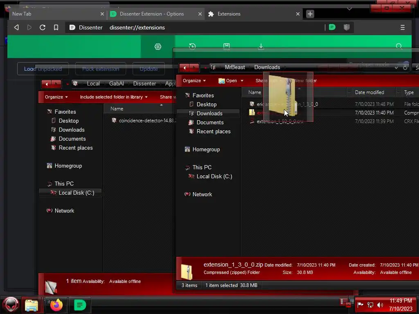The image size is (419, 314).
Task: Open downloads icon in green toolbar
Action: pyautogui.click(x=261, y=47)
